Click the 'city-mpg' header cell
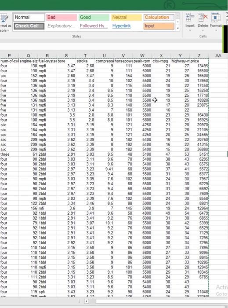This screenshot has width=228, height=308. point(161,61)
